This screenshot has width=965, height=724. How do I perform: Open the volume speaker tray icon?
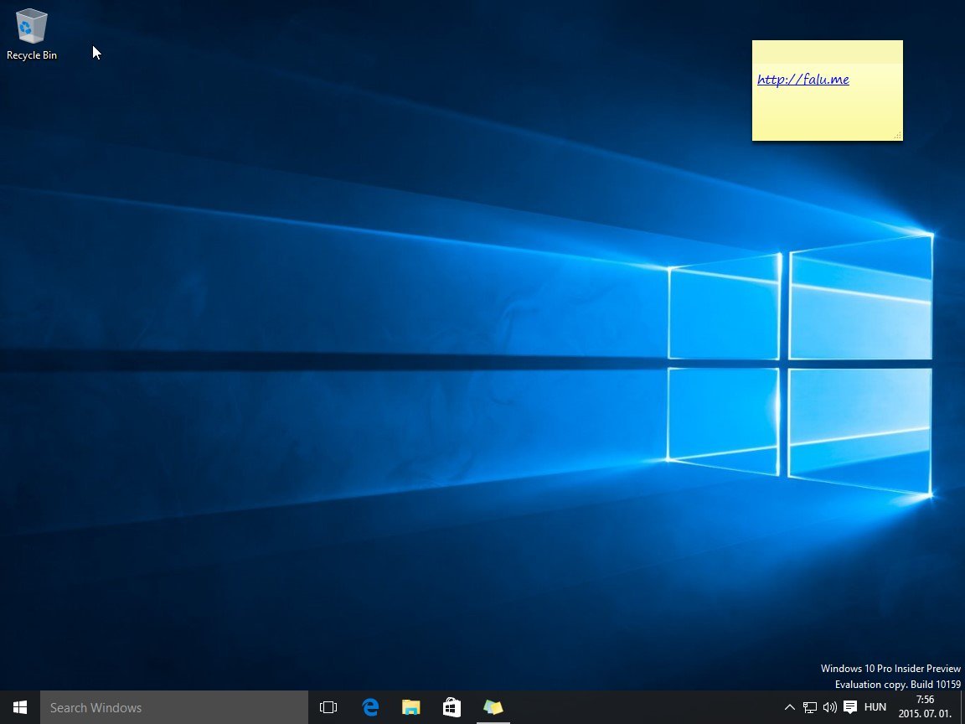[829, 707]
